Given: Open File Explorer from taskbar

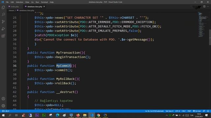Looking at the screenshot, I should tap(85, 115).
